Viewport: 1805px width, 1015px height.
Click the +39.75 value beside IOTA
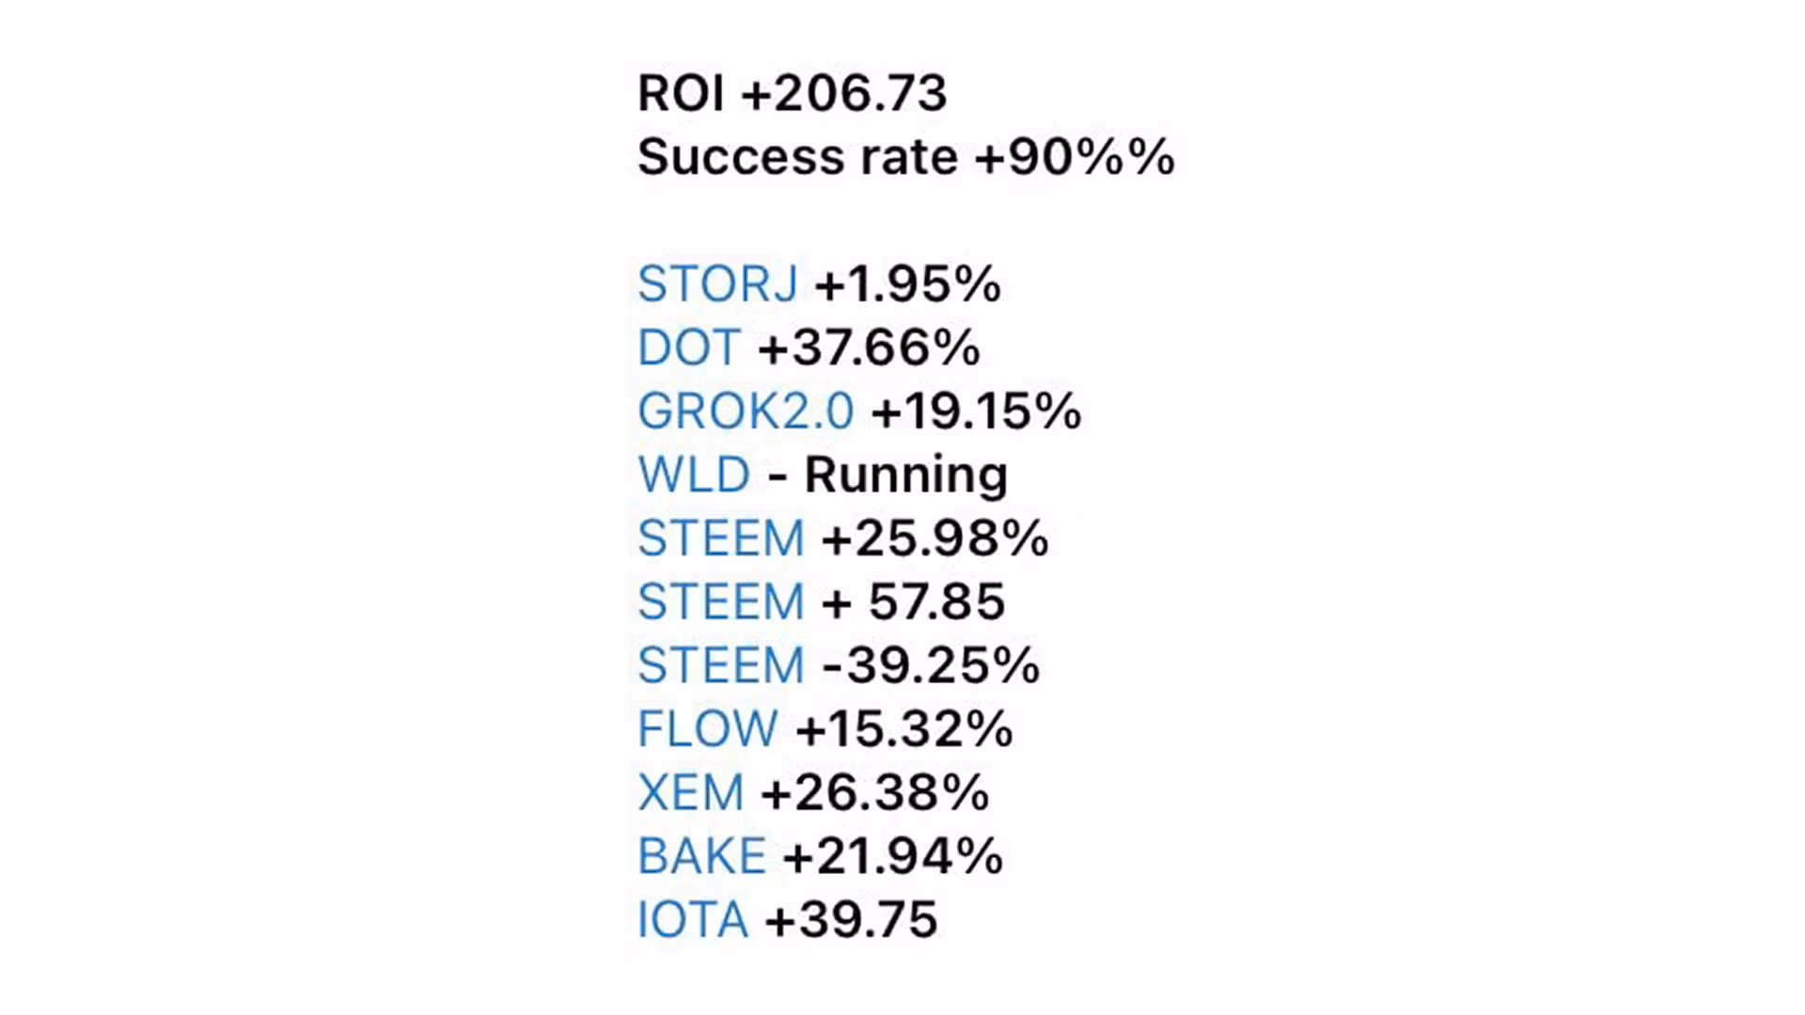click(x=852, y=919)
